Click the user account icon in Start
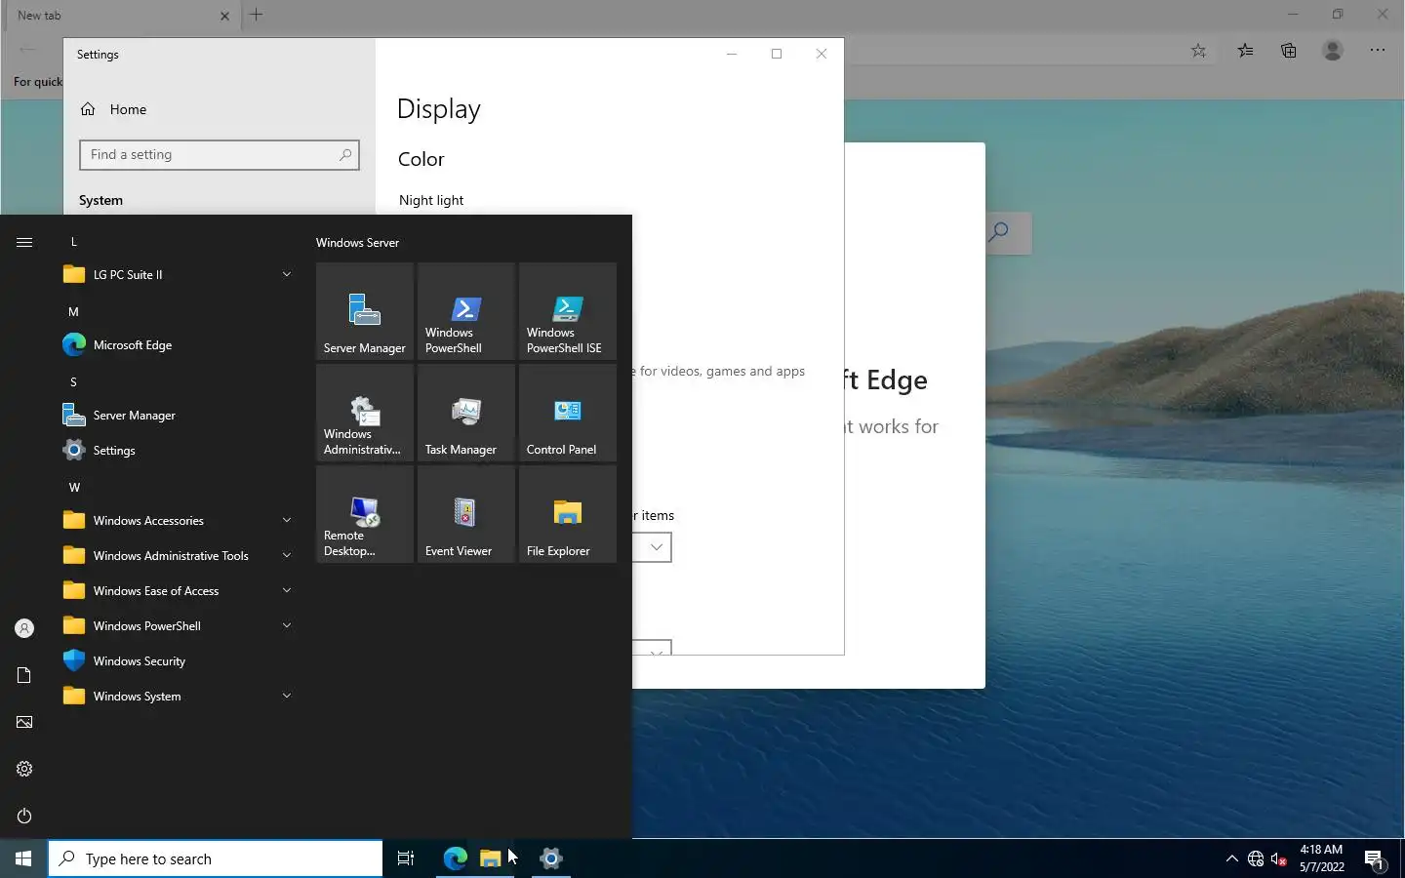Viewport: 1405px width, 878px height. click(x=24, y=628)
